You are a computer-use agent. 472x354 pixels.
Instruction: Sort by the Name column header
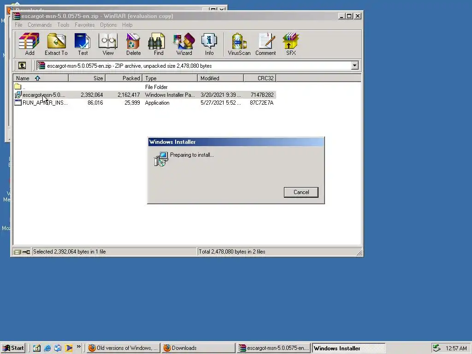pyautogui.click(x=41, y=78)
